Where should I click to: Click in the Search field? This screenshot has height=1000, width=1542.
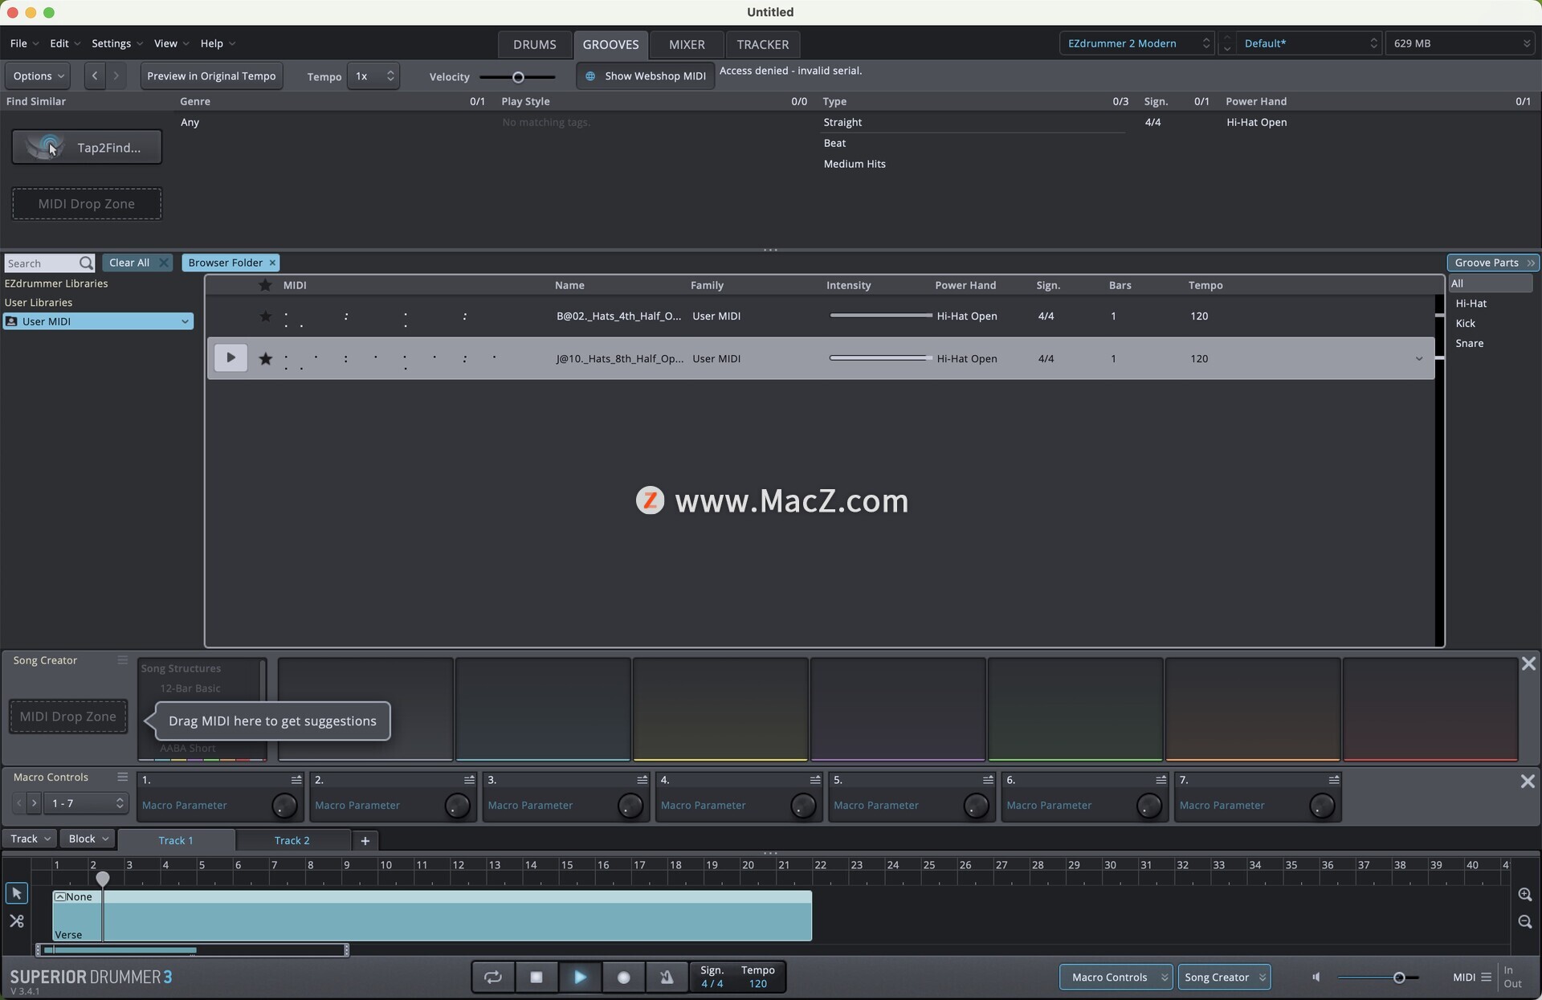click(x=40, y=263)
